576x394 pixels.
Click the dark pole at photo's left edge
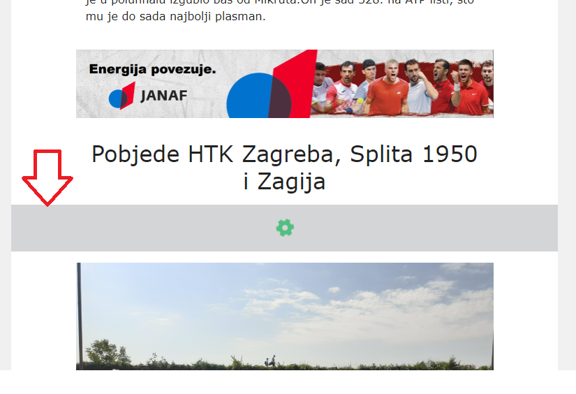[80, 316]
